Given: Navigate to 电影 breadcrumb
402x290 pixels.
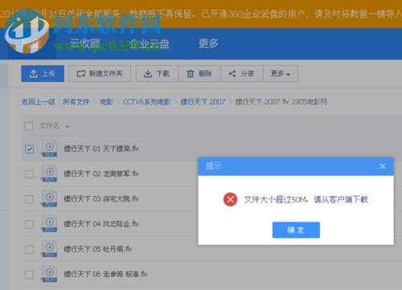Looking at the screenshot, I should 106,102.
